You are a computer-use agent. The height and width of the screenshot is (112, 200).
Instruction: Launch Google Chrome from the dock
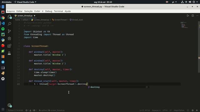coord(3,18)
